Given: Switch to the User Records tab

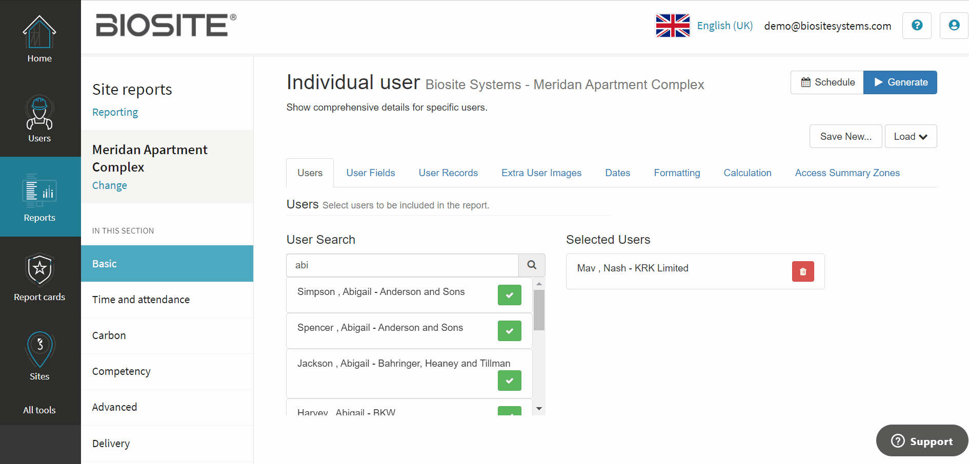Looking at the screenshot, I should [x=448, y=173].
